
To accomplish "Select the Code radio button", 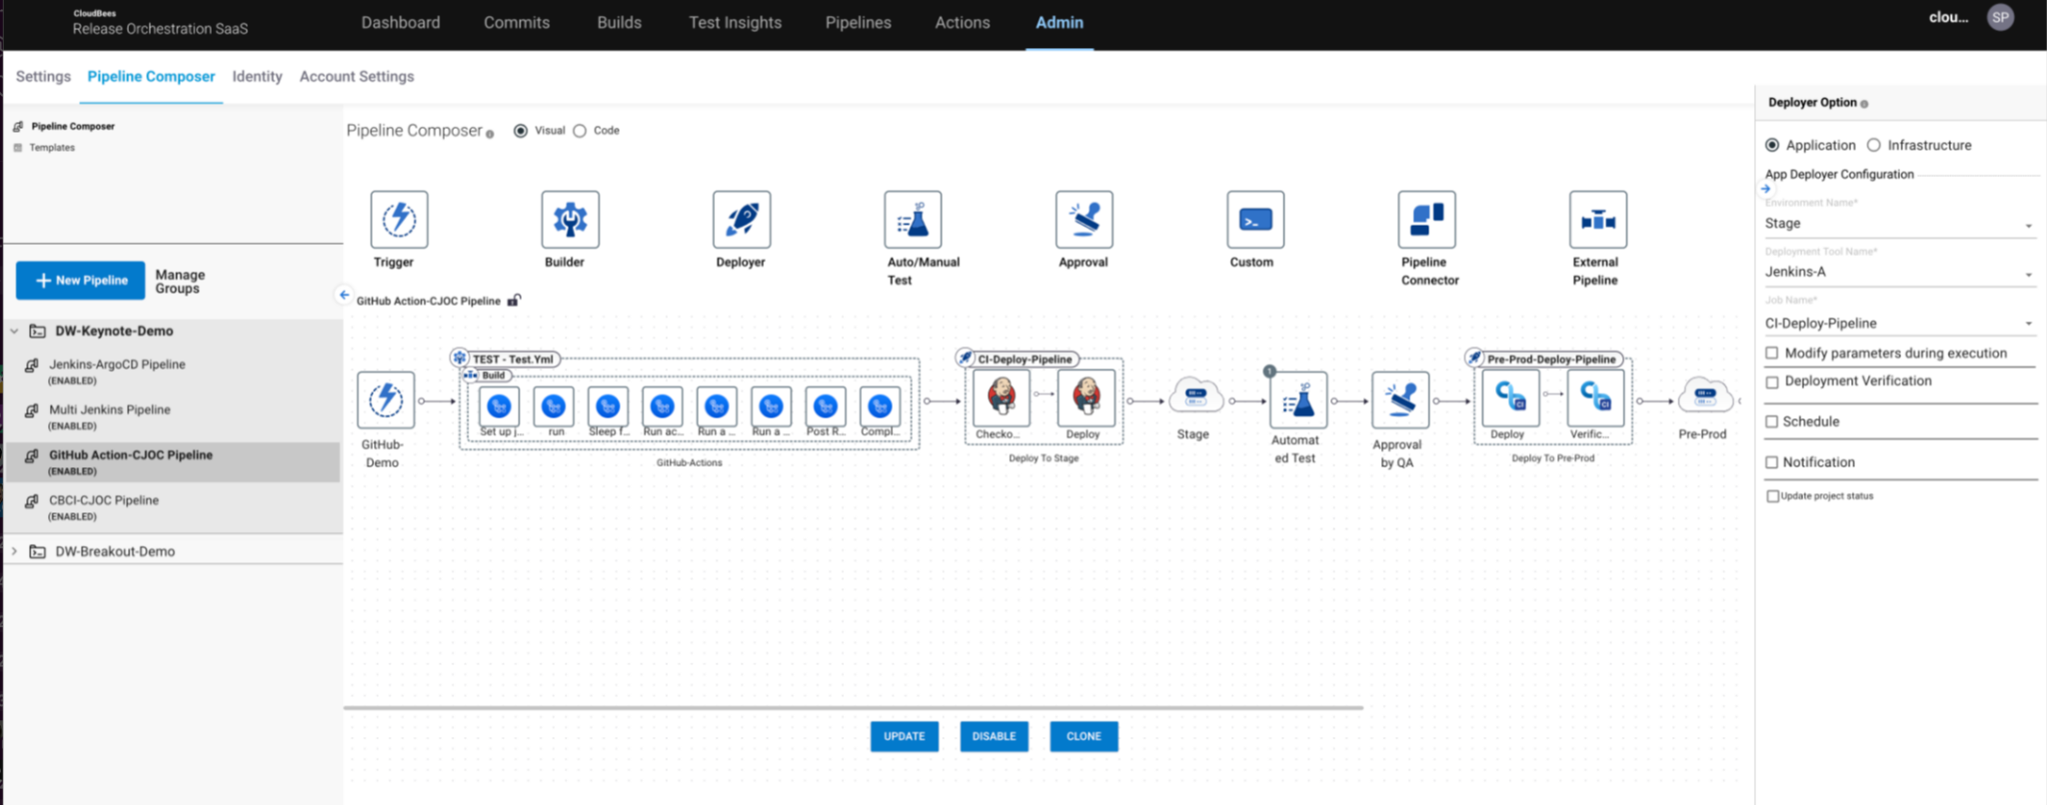I will [x=580, y=131].
